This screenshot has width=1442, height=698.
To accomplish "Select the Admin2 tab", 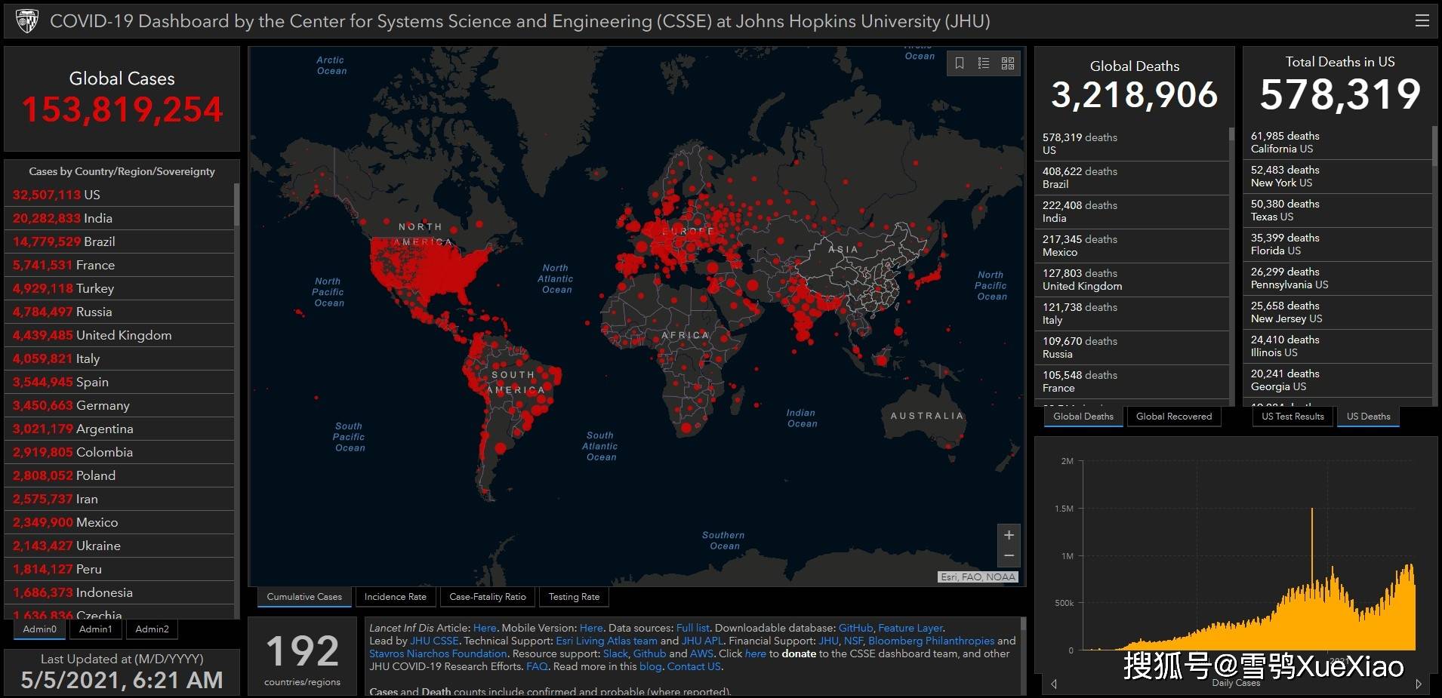I will pyautogui.click(x=152, y=629).
